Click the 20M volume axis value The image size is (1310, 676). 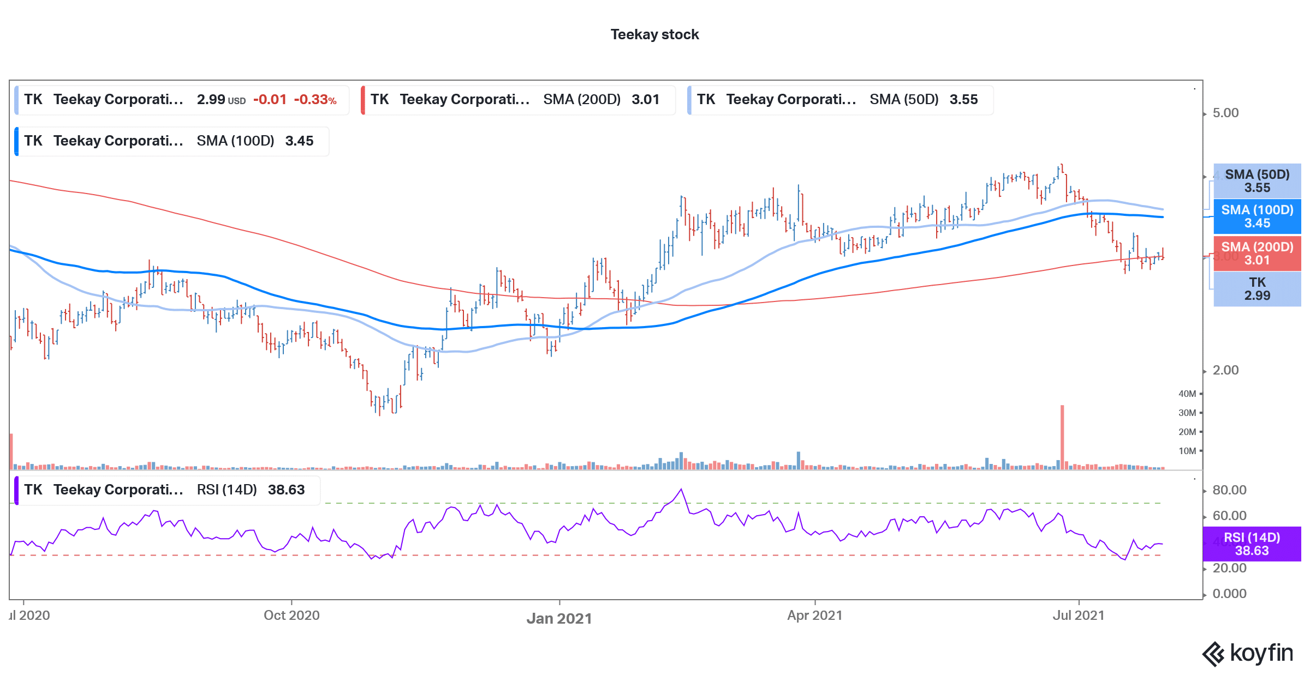[x=1187, y=432]
